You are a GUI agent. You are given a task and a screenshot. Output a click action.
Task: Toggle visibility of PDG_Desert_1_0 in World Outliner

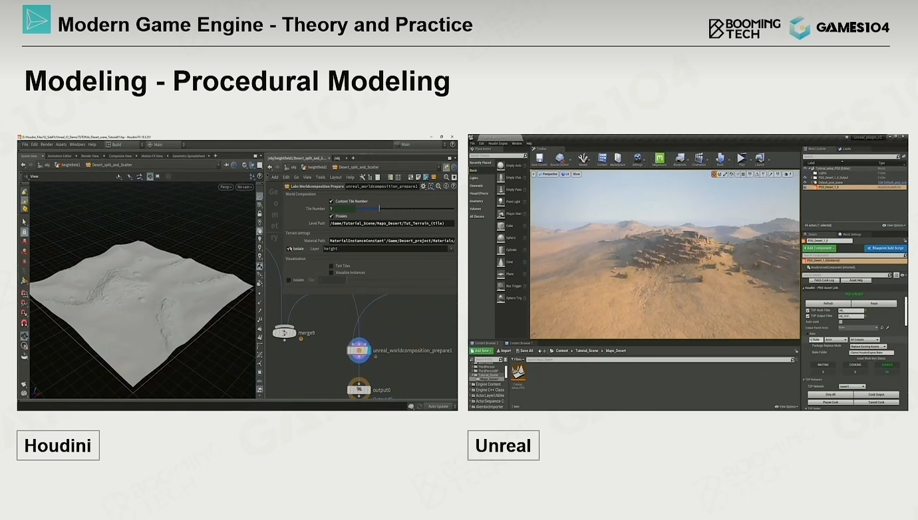(805, 187)
